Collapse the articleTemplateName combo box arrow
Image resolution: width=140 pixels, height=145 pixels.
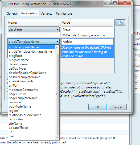(x=57, y=42)
